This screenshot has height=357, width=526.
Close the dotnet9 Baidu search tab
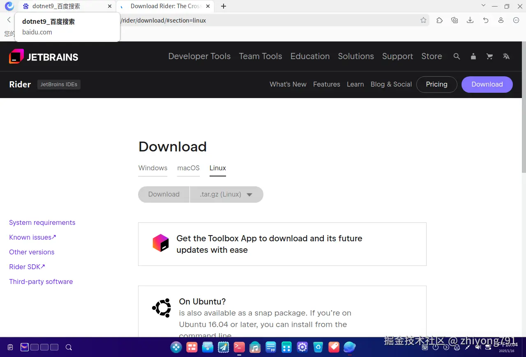pyautogui.click(x=110, y=6)
